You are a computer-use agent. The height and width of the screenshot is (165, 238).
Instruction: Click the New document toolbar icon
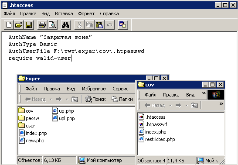pos(9,25)
